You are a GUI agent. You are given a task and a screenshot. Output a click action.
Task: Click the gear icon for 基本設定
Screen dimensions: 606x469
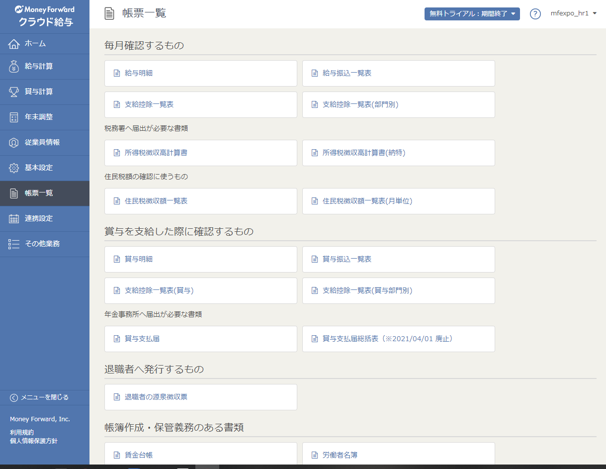(14, 168)
